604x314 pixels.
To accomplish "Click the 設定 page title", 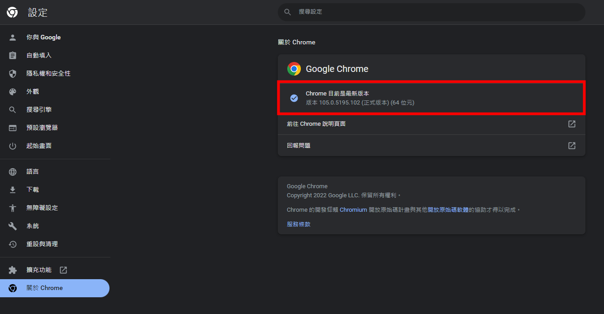I will coord(38,13).
